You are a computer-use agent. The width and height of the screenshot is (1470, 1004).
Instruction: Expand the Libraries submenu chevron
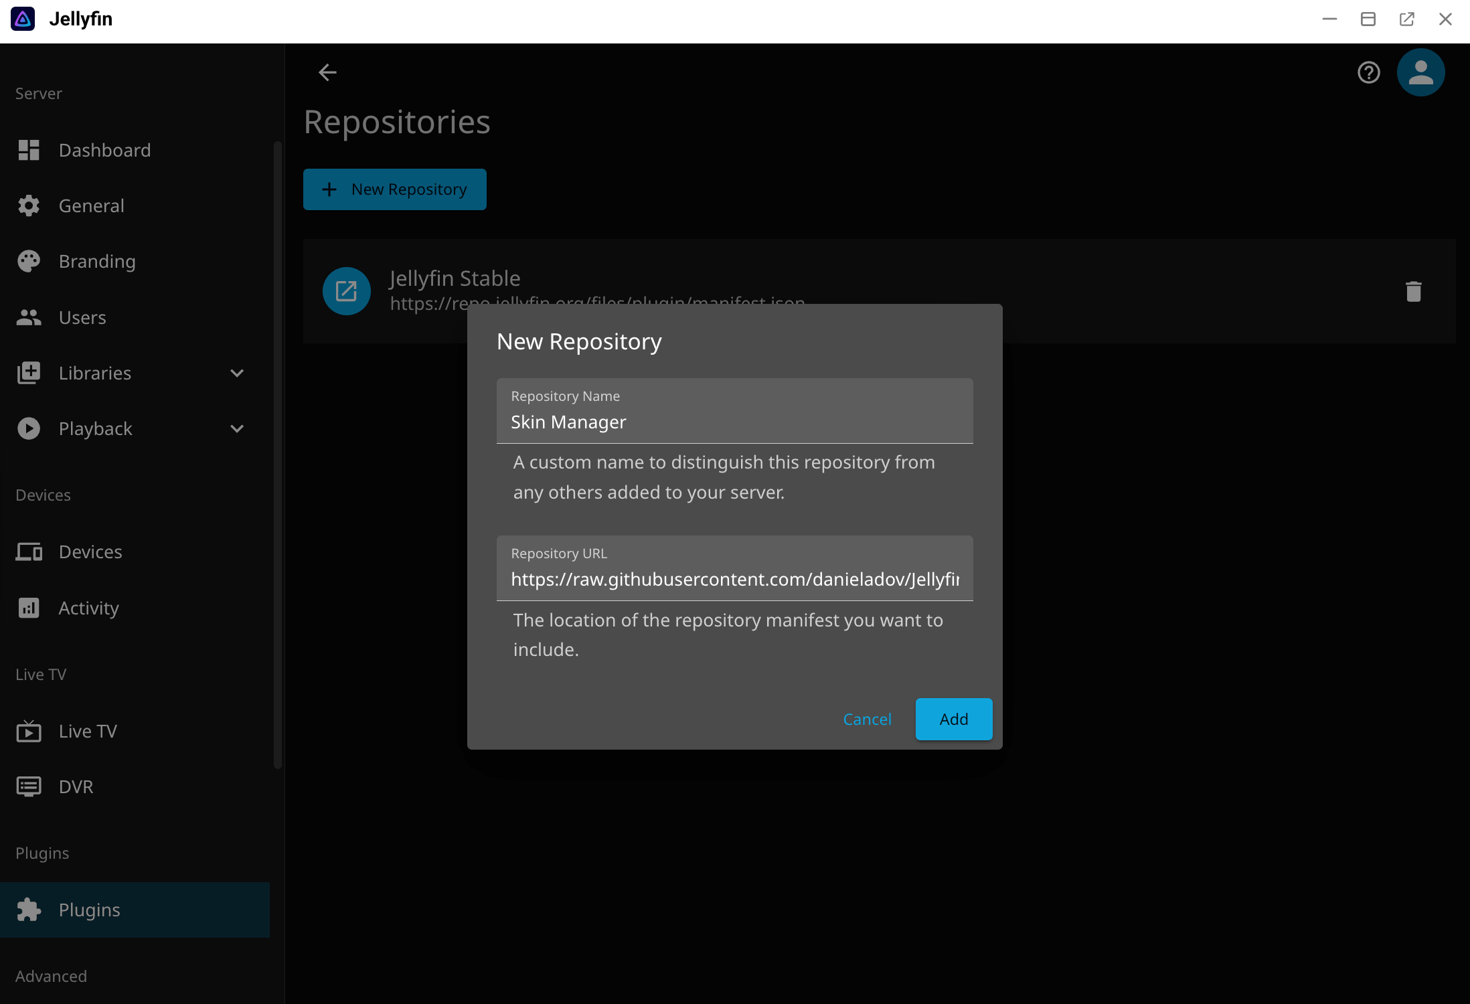pos(237,373)
